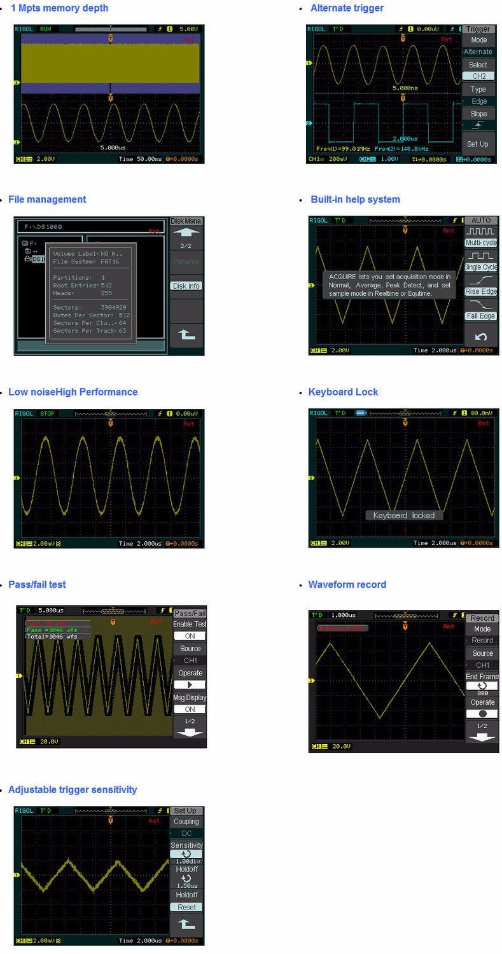Click the DS1000 folder icon in file tree
The height and width of the screenshot is (954, 502).
coord(27,259)
